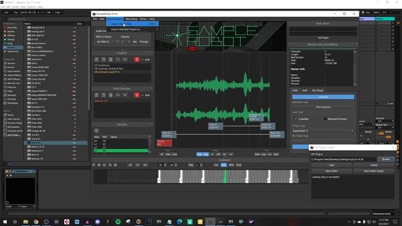Select the Crossfade loop type radio button
Image resolution: width=402 pixels, height=226 pixels.
(296, 119)
